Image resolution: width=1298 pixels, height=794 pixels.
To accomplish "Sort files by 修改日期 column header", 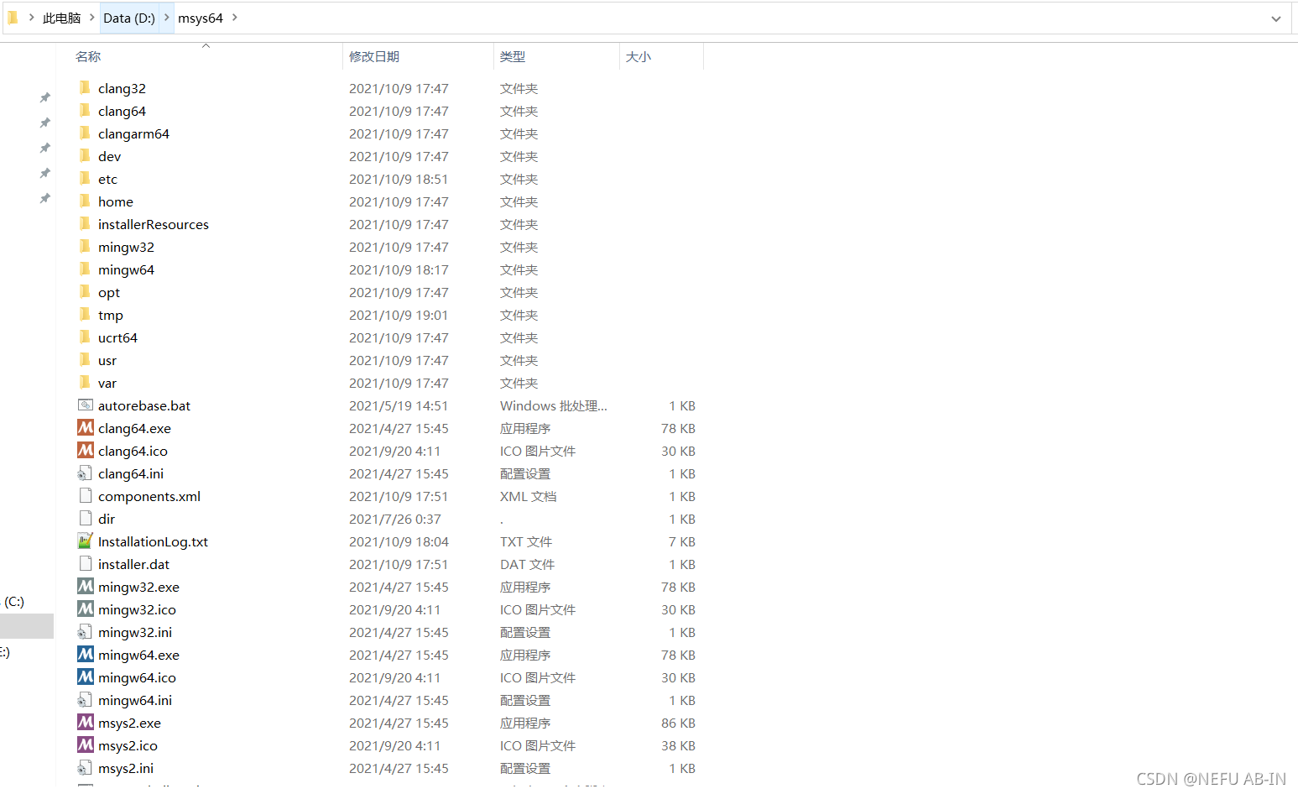I will pyautogui.click(x=374, y=57).
